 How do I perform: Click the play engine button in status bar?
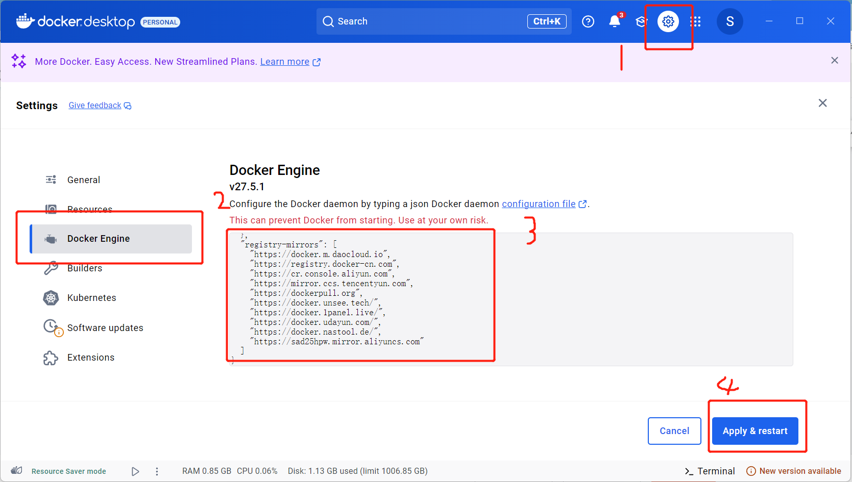(x=135, y=471)
